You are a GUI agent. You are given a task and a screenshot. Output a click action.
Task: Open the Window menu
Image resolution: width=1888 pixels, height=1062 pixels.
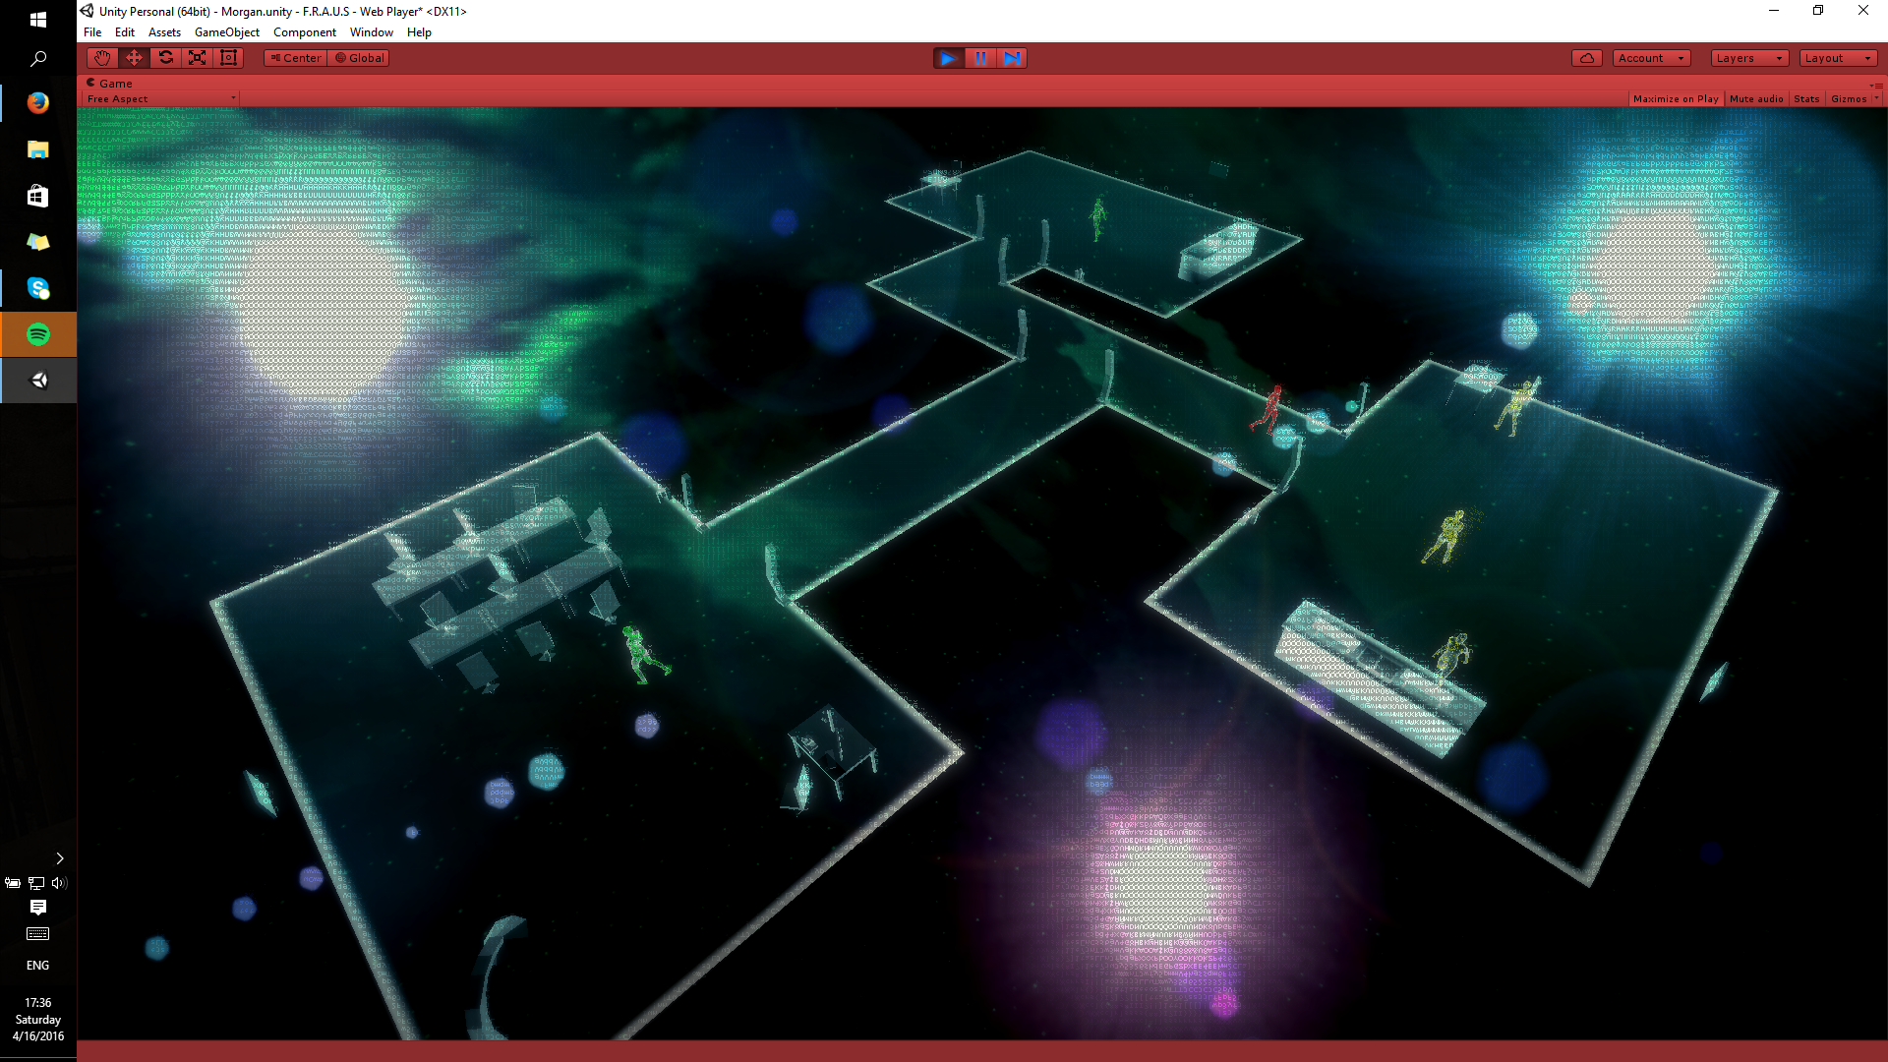pos(372,32)
